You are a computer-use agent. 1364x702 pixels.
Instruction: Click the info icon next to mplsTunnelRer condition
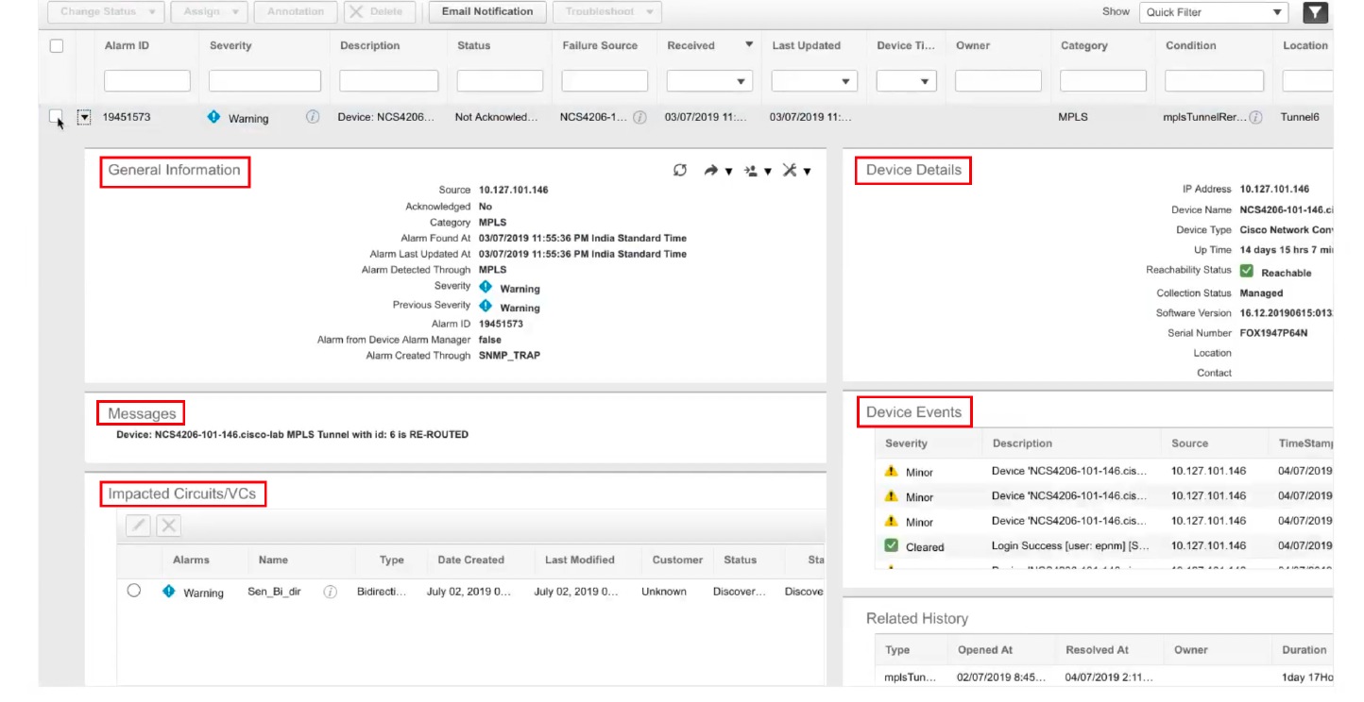(1255, 117)
